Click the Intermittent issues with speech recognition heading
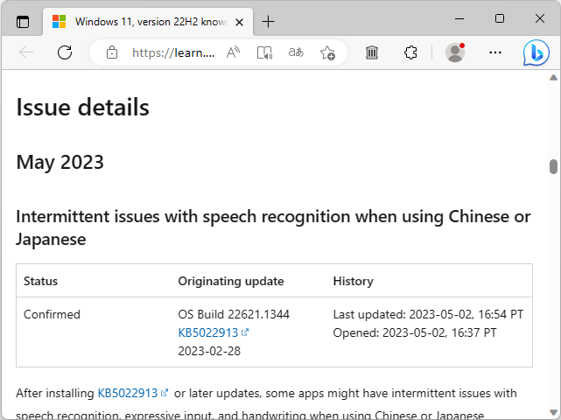561x420 pixels. (273, 227)
